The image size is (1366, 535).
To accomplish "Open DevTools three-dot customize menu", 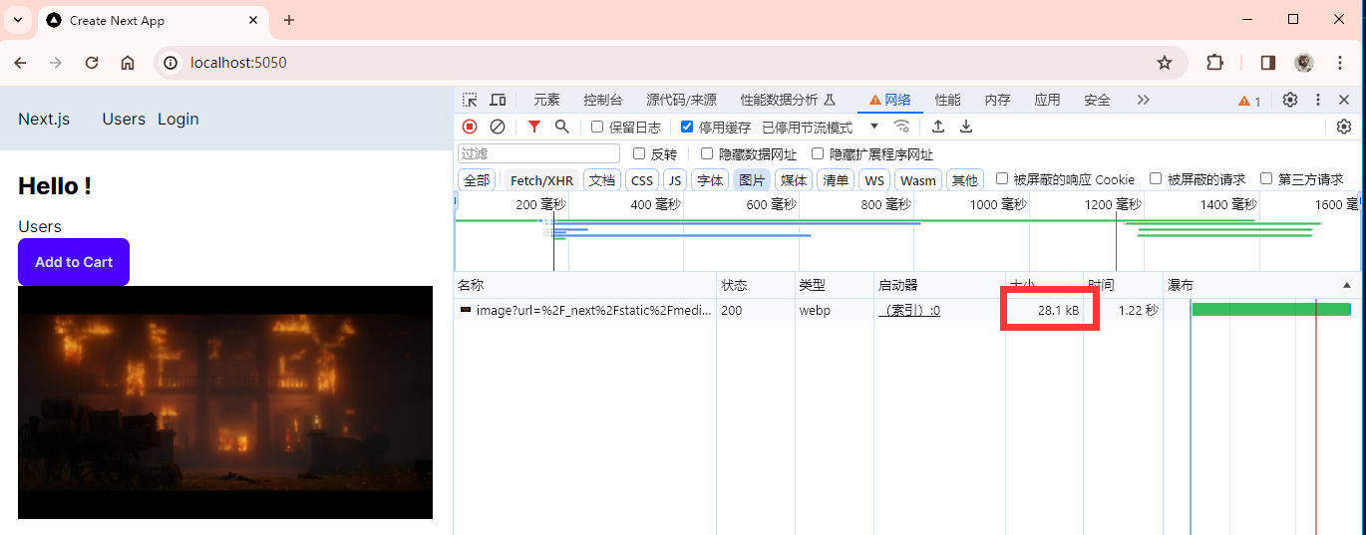I will [x=1318, y=100].
